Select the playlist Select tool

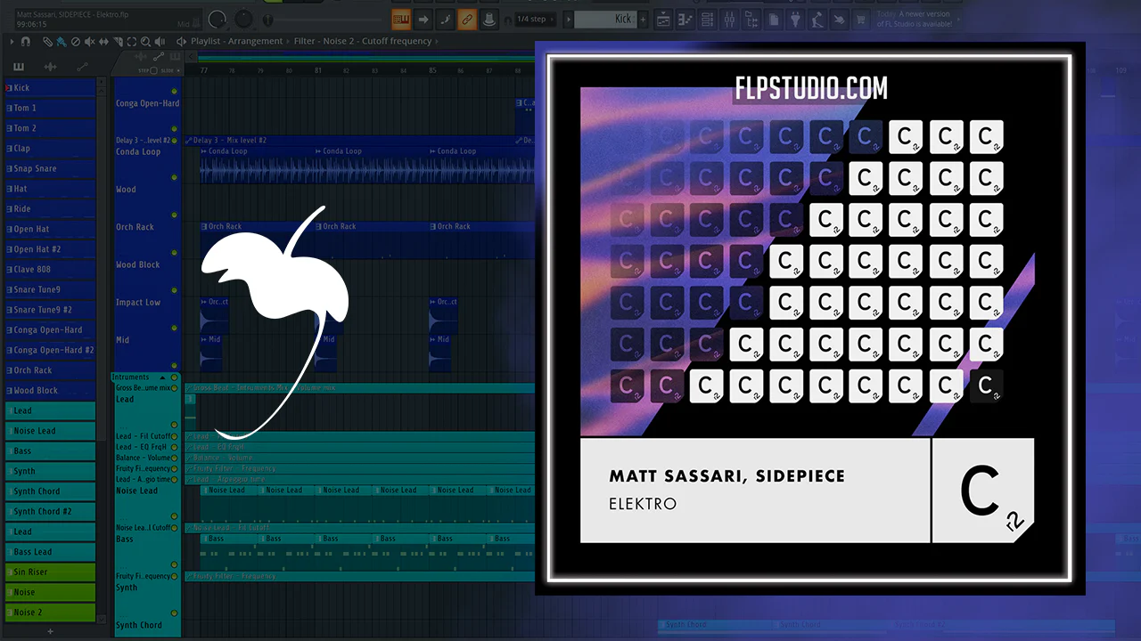[x=132, y=41]
